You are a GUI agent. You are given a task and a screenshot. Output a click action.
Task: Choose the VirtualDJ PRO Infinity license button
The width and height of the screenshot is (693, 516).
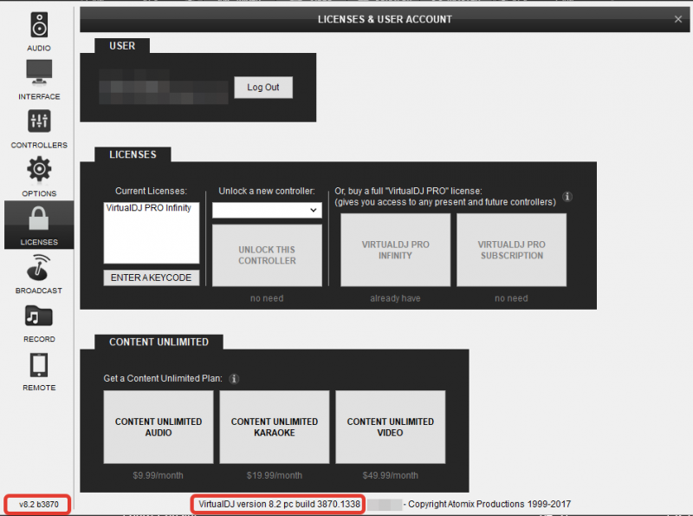395,250
